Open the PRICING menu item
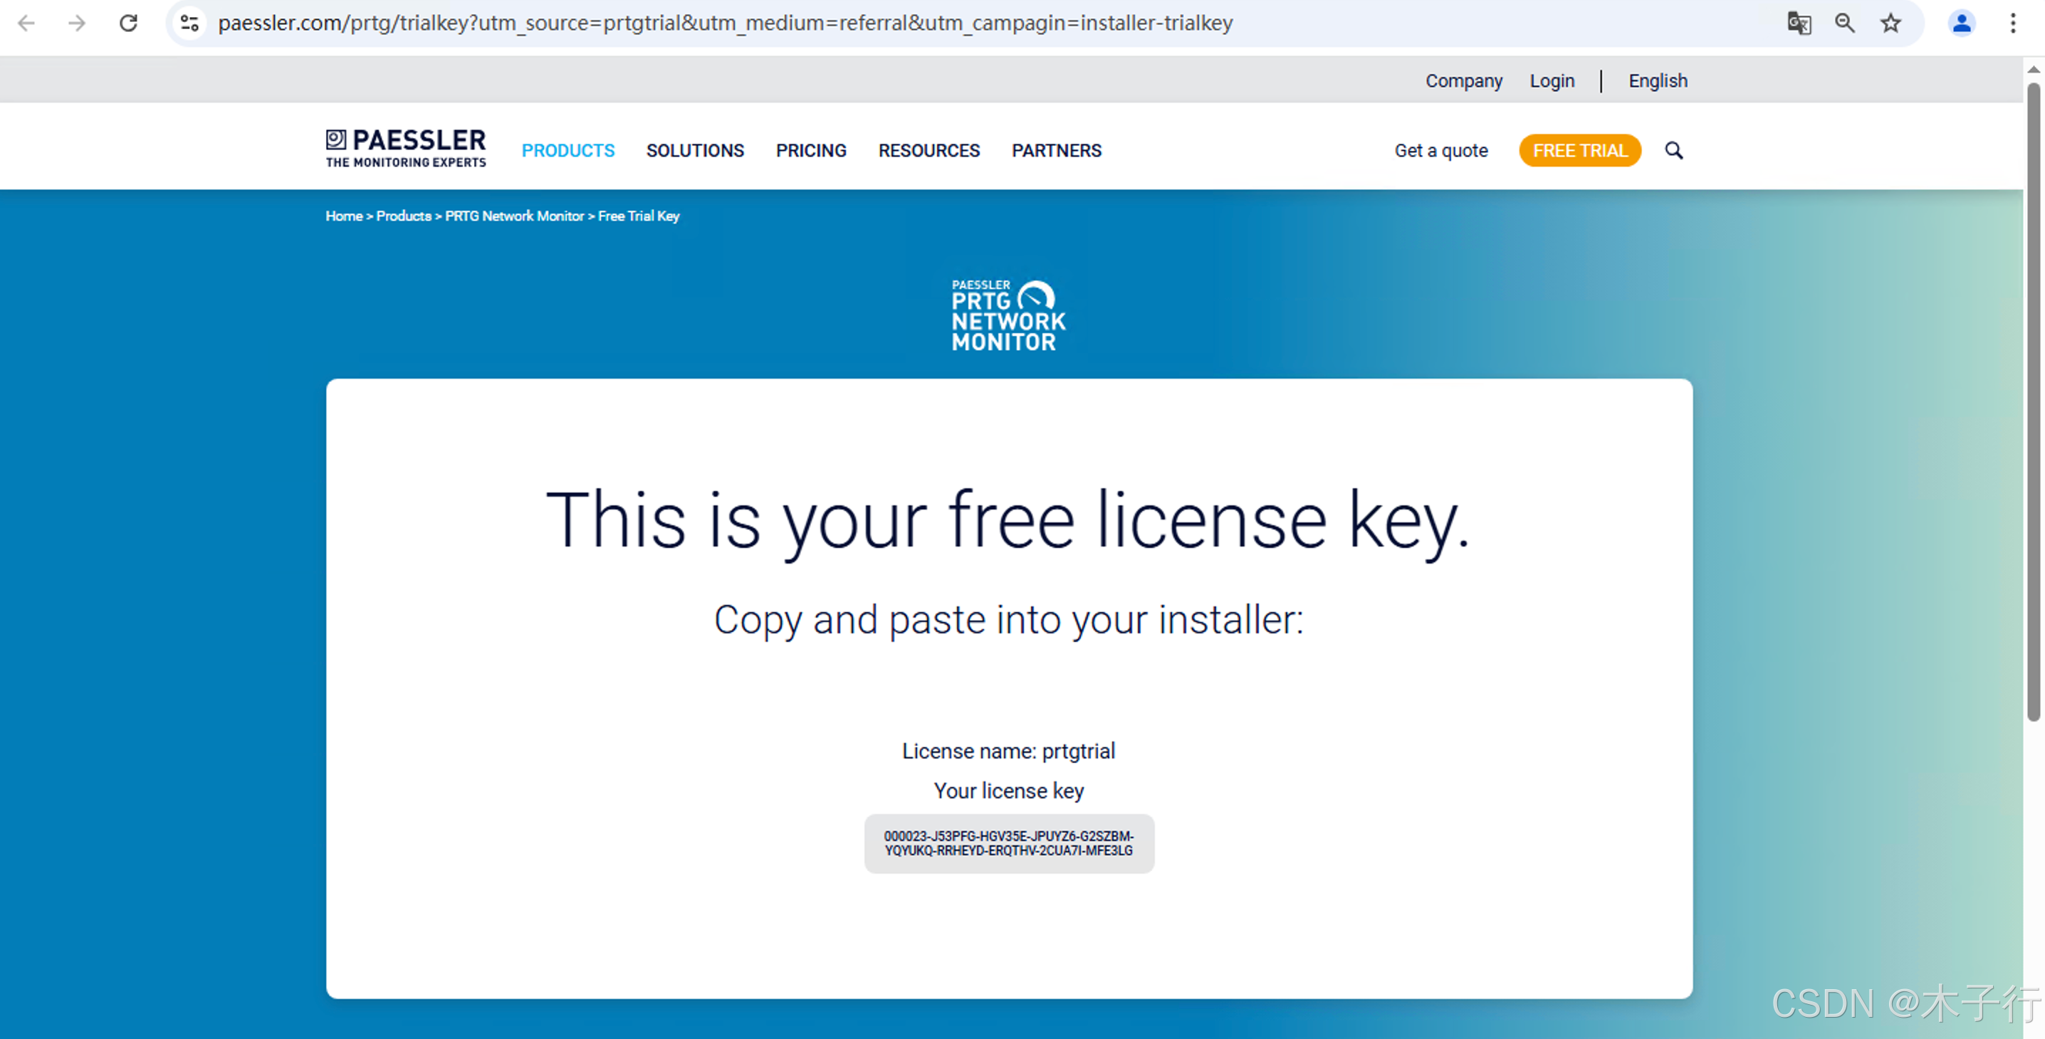Screen dimensions: 2045x1039 click(810, 151)
